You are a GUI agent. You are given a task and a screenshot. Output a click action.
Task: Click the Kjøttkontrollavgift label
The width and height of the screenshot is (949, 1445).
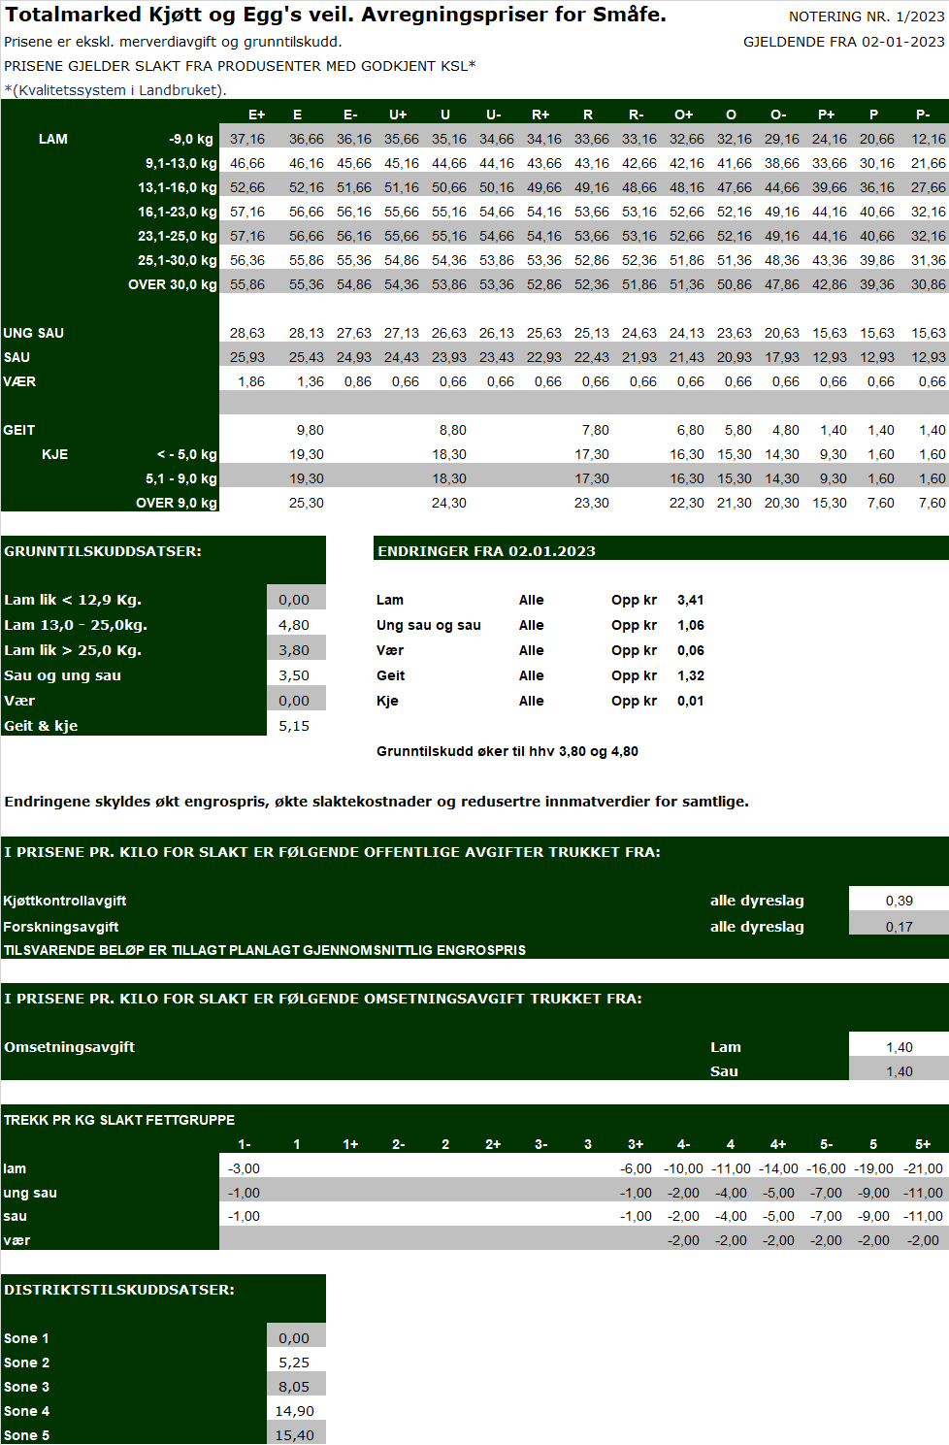[x=65, y=901]
